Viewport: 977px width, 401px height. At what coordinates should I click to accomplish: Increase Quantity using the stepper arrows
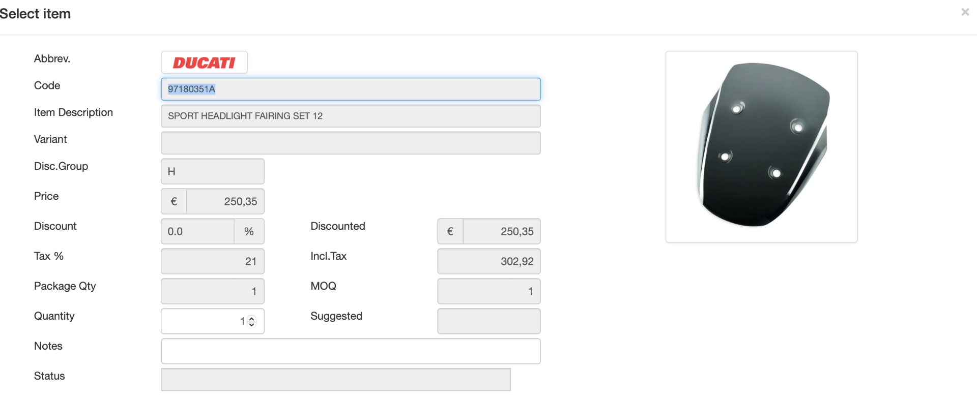[251, 319]
